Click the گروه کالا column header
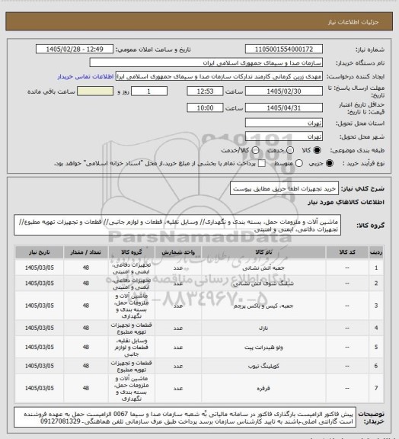399x439 pixels. pos(132,252)
